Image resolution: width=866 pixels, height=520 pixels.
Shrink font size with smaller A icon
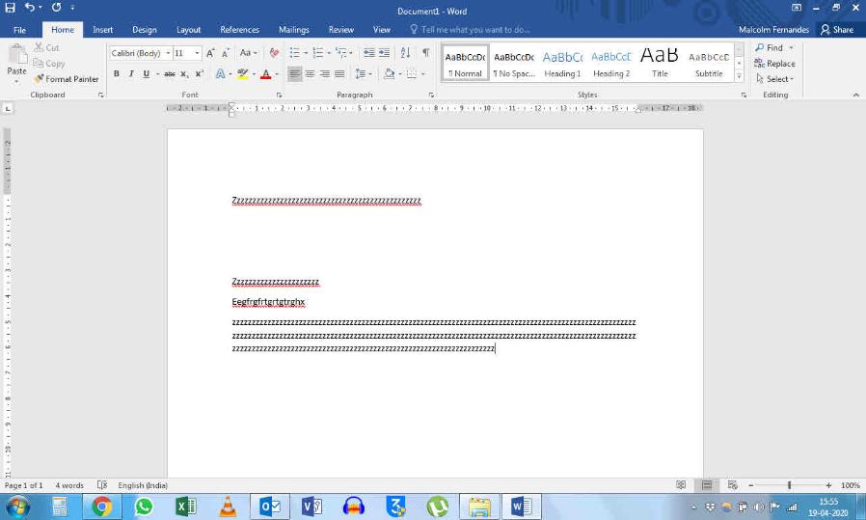pyautogui.click(x=226, y=53)
